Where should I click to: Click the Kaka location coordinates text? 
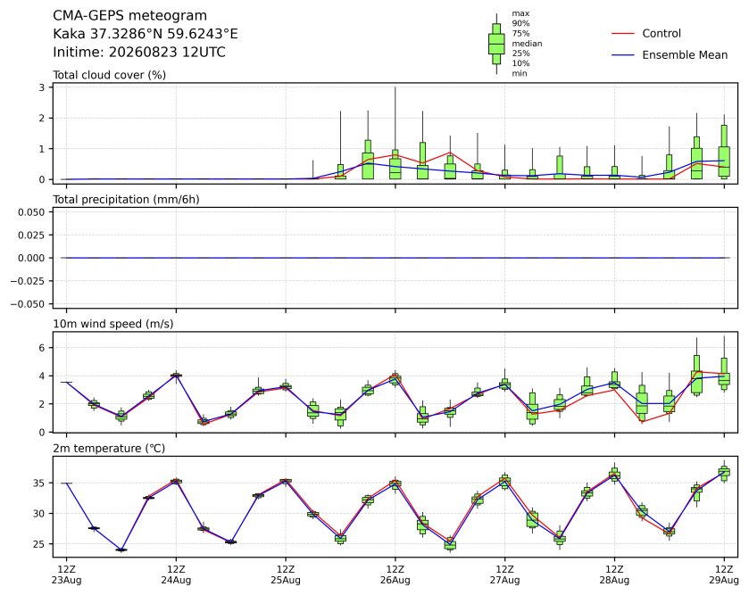tap(146, 34)
